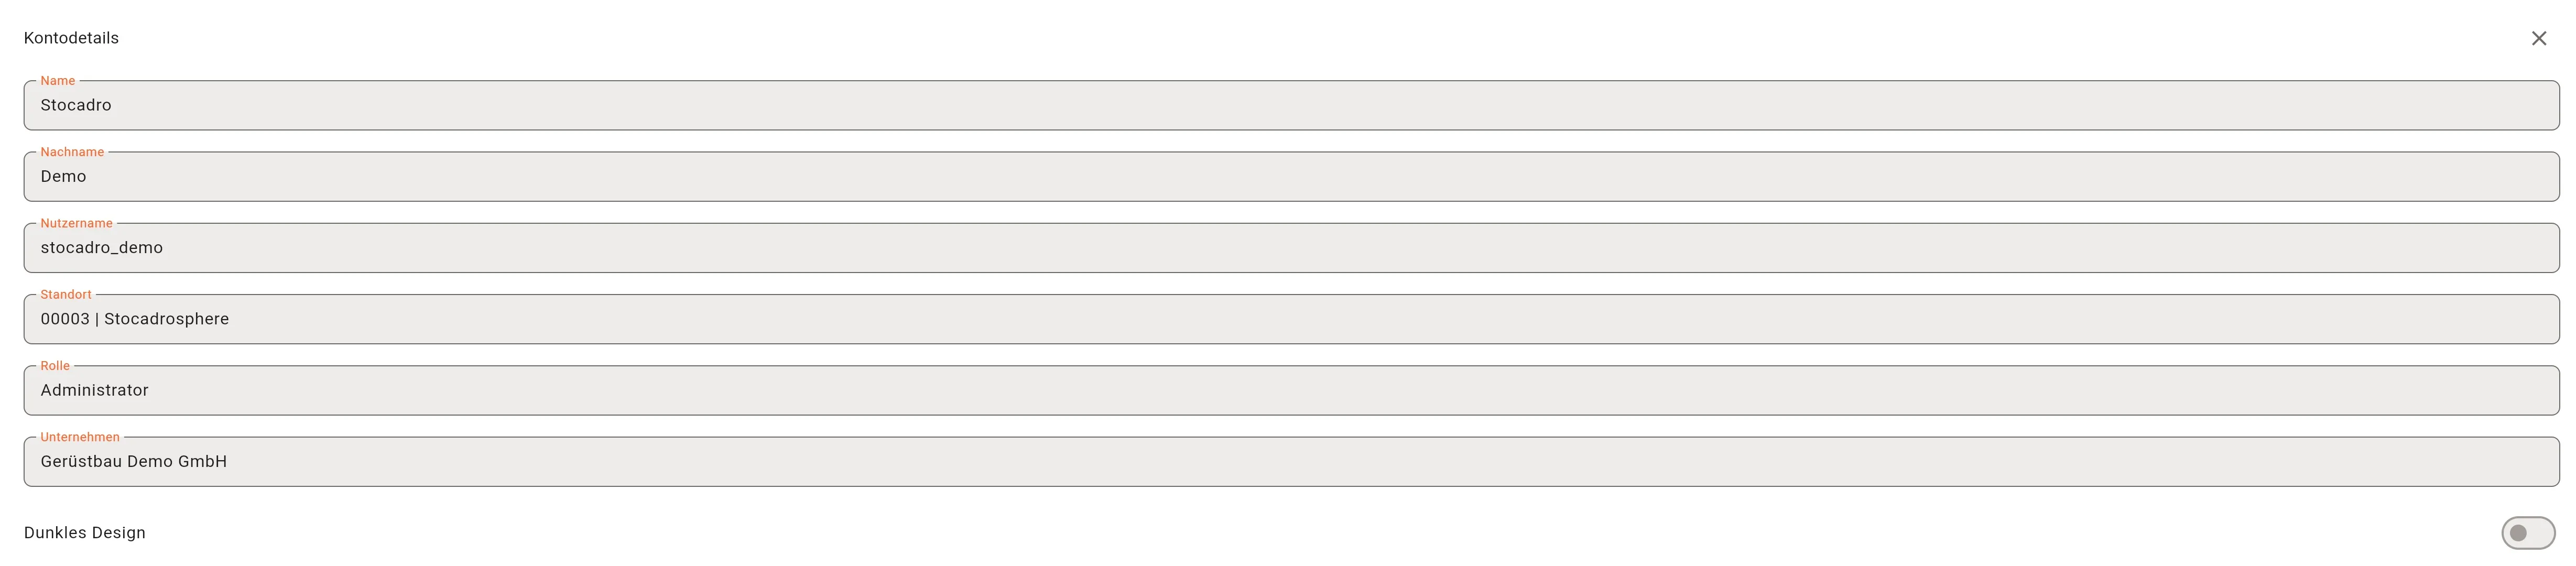Viewport: 2576px width, 566px height.
Task: Click the orange Name floating label
Action: point(58,81)
